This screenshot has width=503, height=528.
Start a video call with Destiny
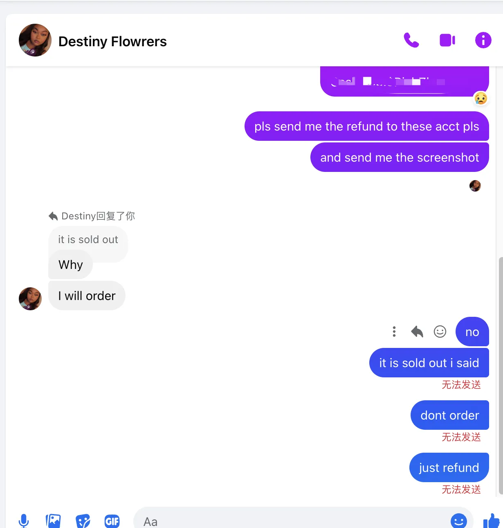(447, 40)
